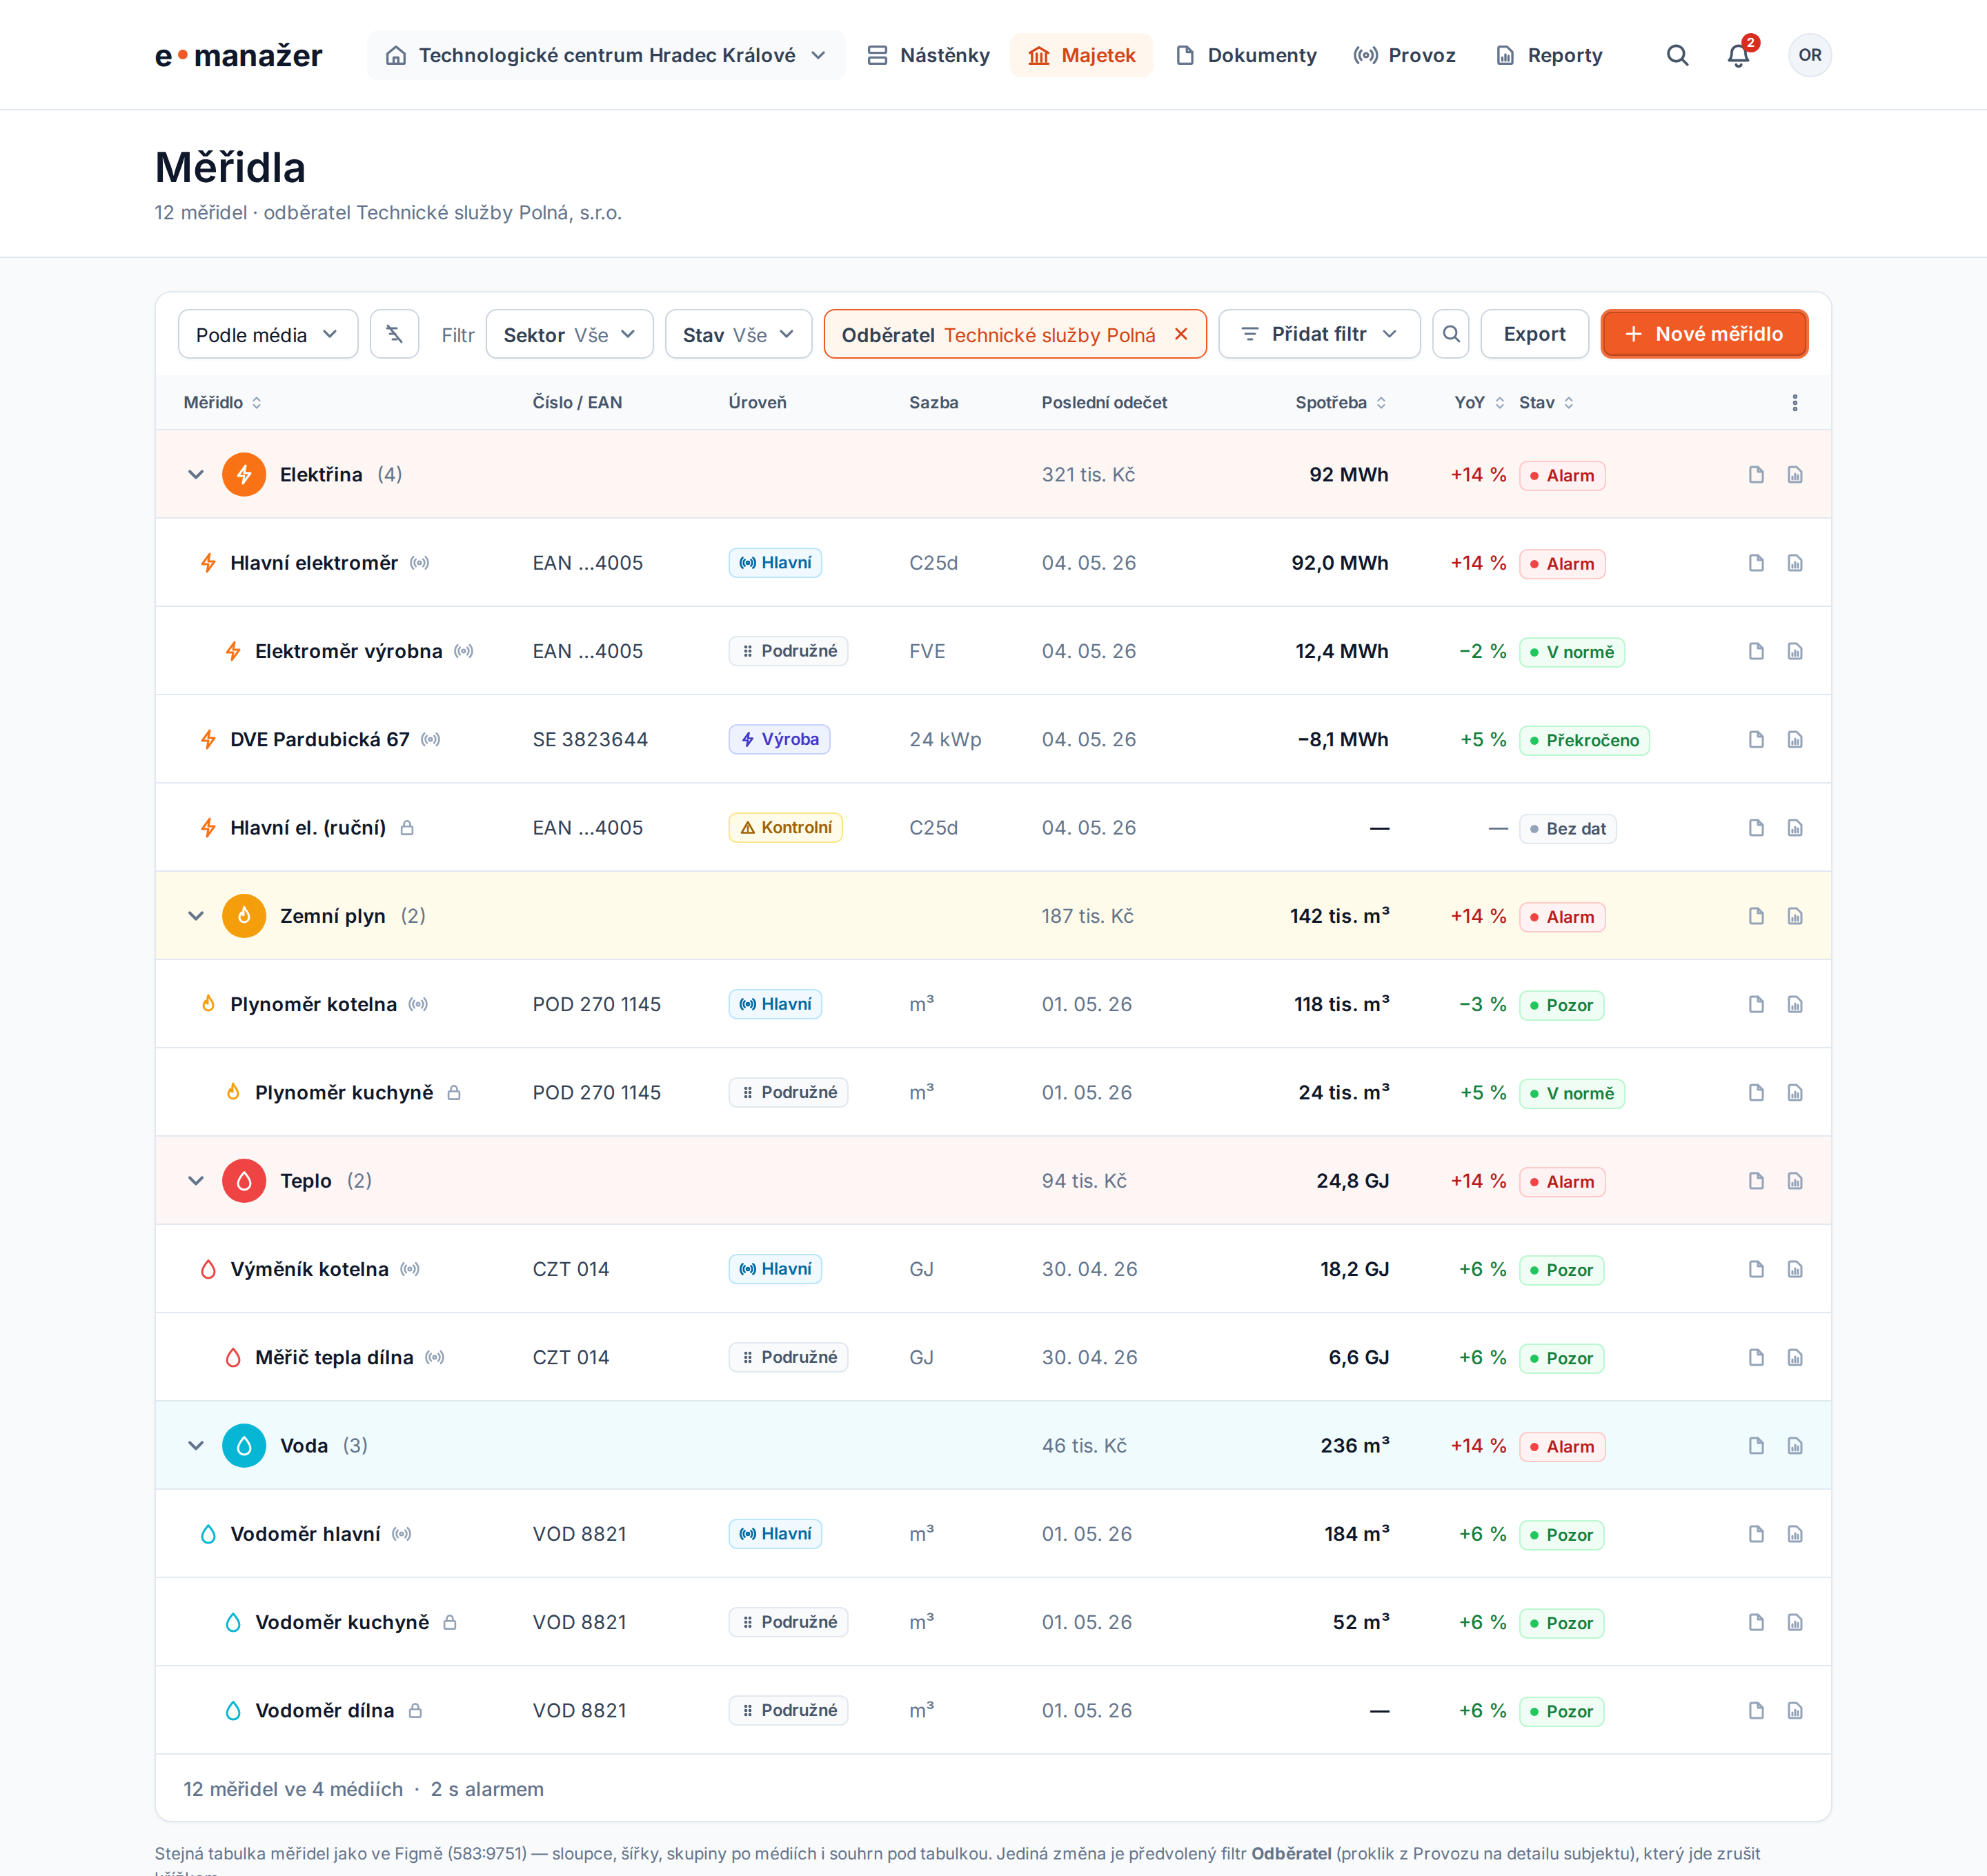
Task: Open the Přidat filtr dropdown
Action: (1318, 334)
